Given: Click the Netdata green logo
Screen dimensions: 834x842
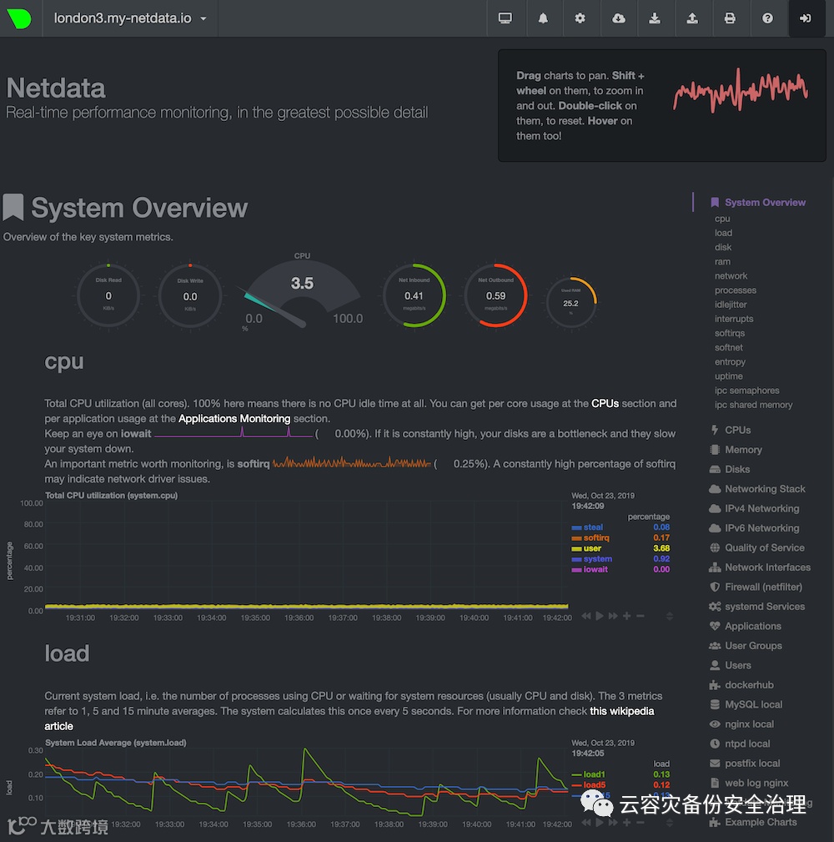Looking at the screenshot, I should pos(19,18).
